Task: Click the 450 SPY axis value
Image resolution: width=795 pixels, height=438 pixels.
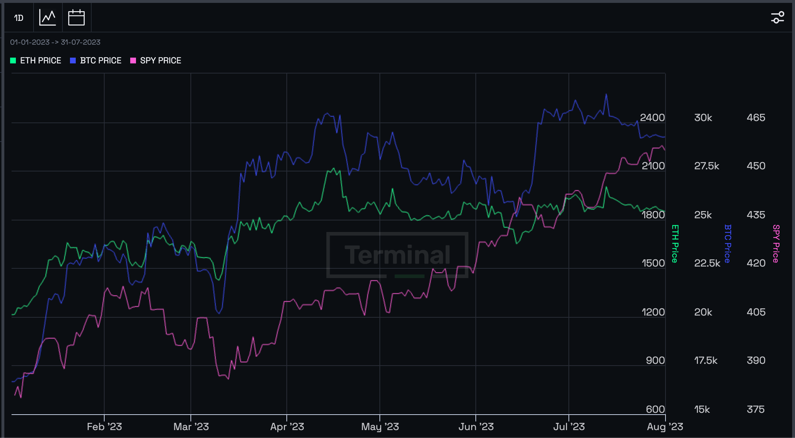Action: click(756, 166)
